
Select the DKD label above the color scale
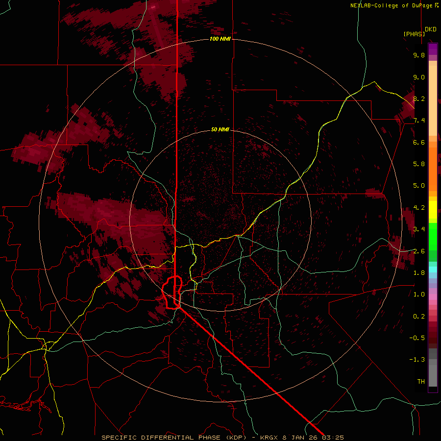pos(431,29)
